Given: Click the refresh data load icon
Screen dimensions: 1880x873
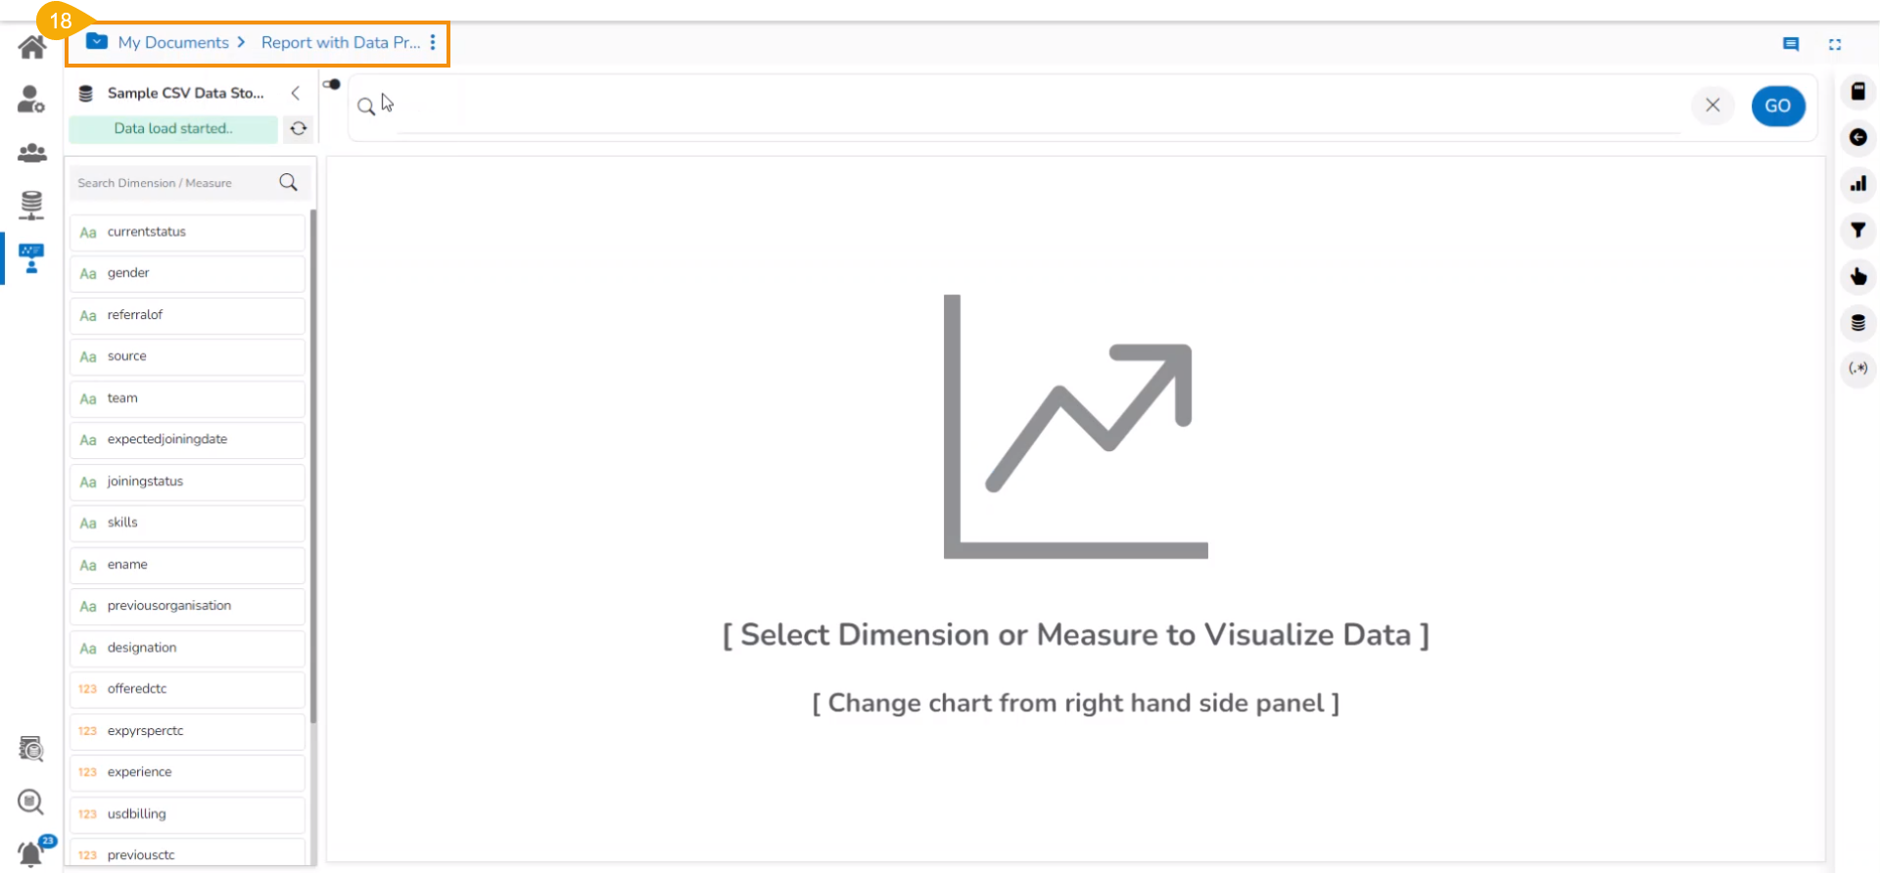Looking at the screenshot, I should pos(299,128).
